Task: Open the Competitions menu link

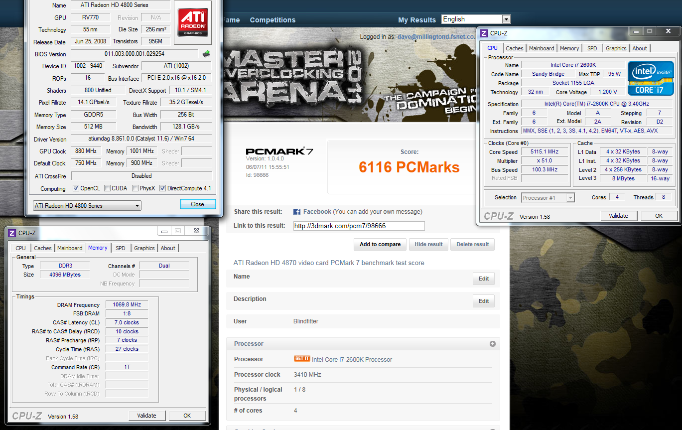Action: click(x=273, y=20)
